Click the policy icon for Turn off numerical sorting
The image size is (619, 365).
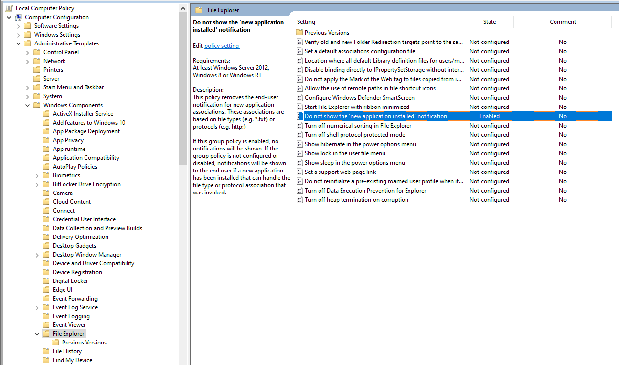click(300, 126)
